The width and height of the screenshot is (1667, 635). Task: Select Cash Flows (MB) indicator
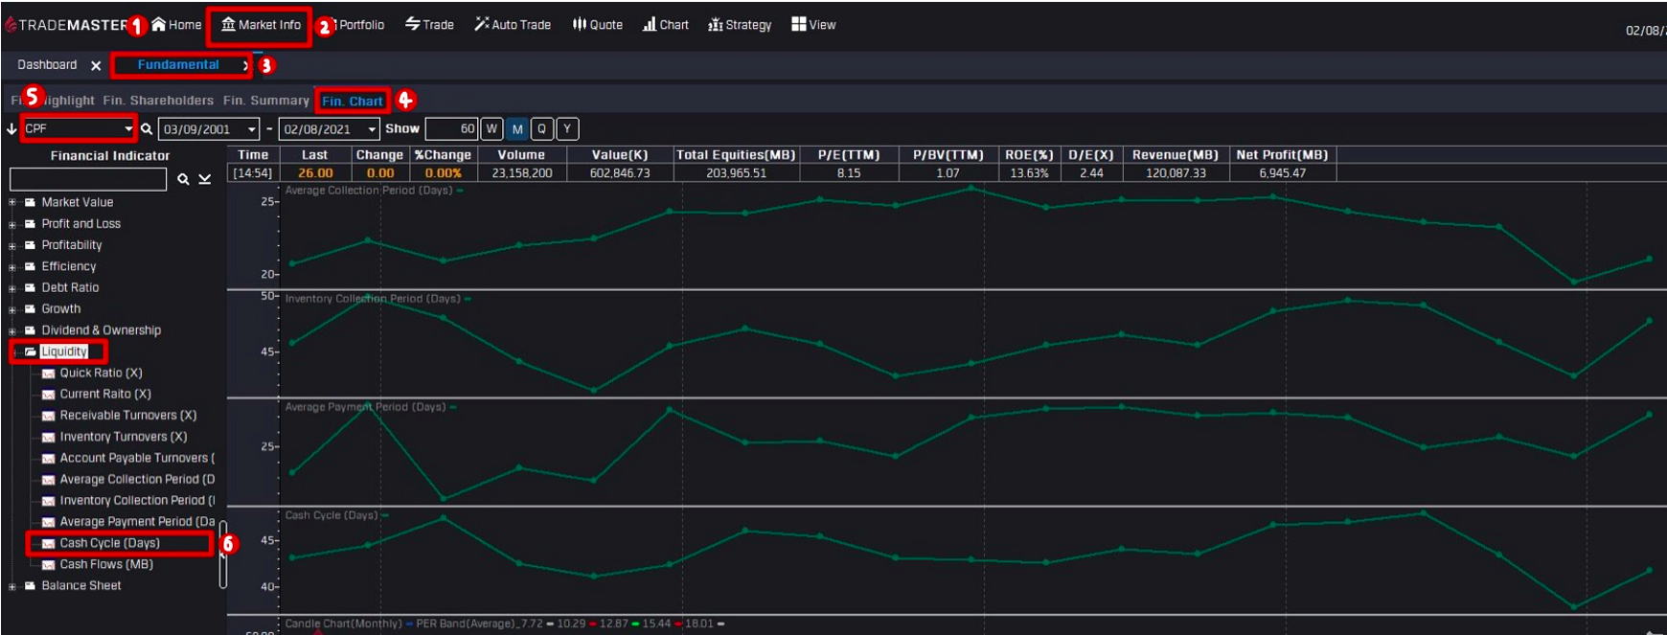[x=106, y=564]
